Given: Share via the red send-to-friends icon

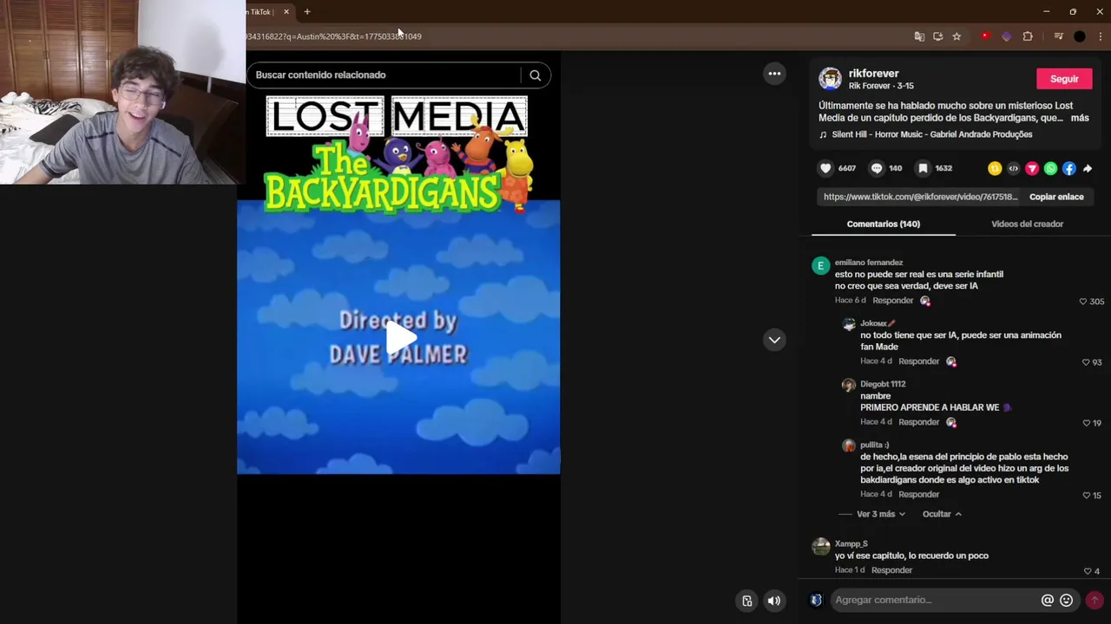Looking at the screenshot, I should pyautogui.click(x=1032, y=169).
